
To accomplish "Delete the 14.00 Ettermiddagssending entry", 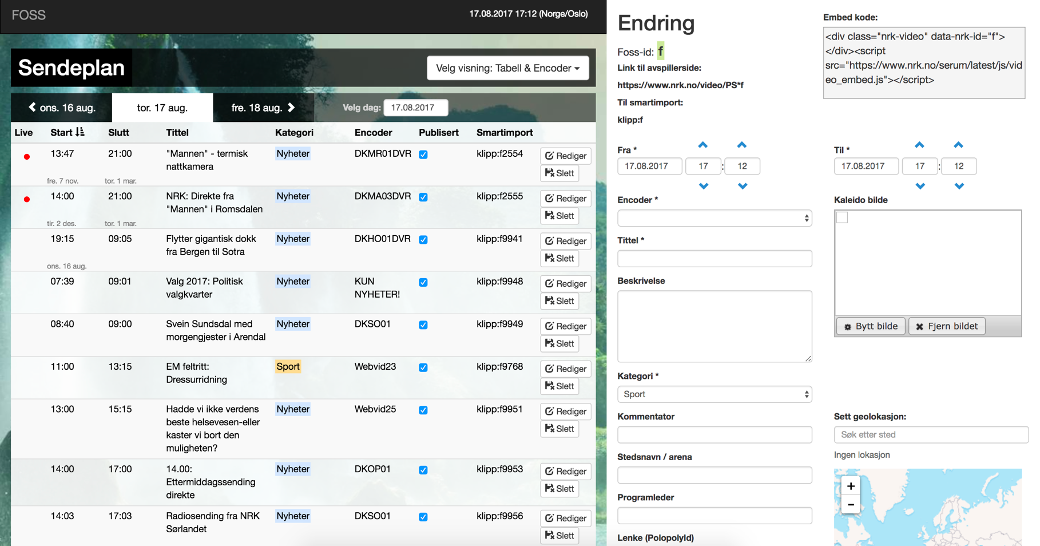I will pos(559,489).
